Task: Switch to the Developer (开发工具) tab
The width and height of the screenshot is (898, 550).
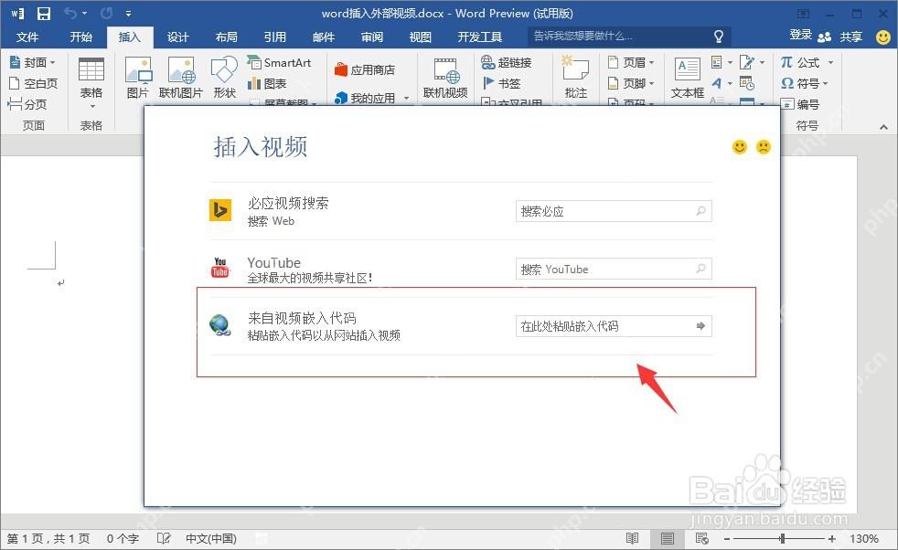Action: (x=480, y=37)
